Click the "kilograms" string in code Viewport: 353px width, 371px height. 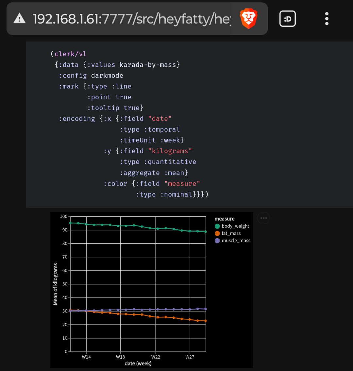[x=170, y=151]
